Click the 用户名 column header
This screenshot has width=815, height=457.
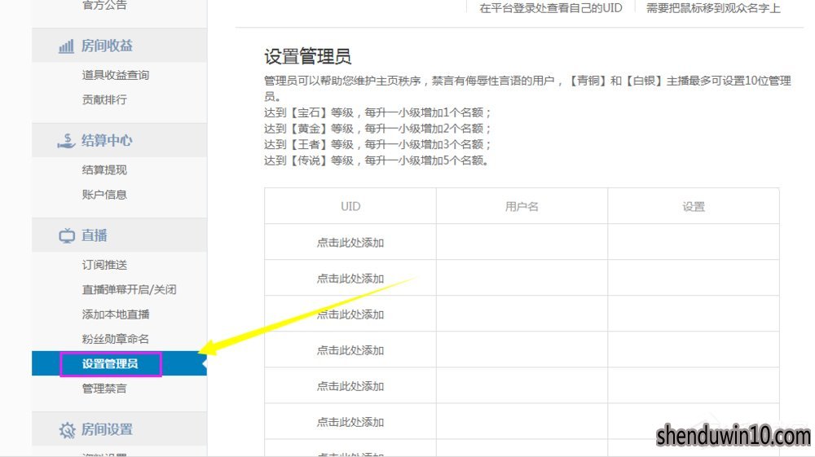tap(522, 207)
